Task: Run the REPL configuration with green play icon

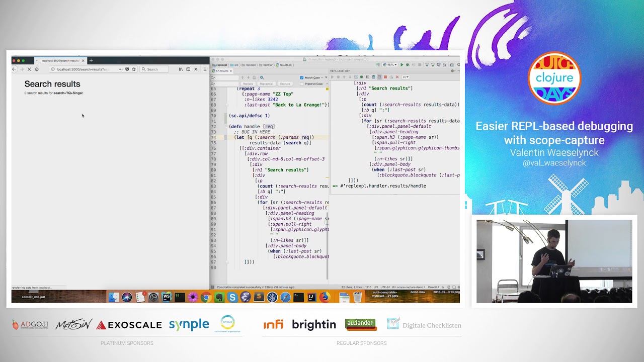Action: 402,65
